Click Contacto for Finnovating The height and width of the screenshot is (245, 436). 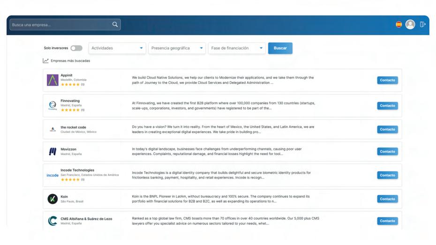tap(387, 105)
